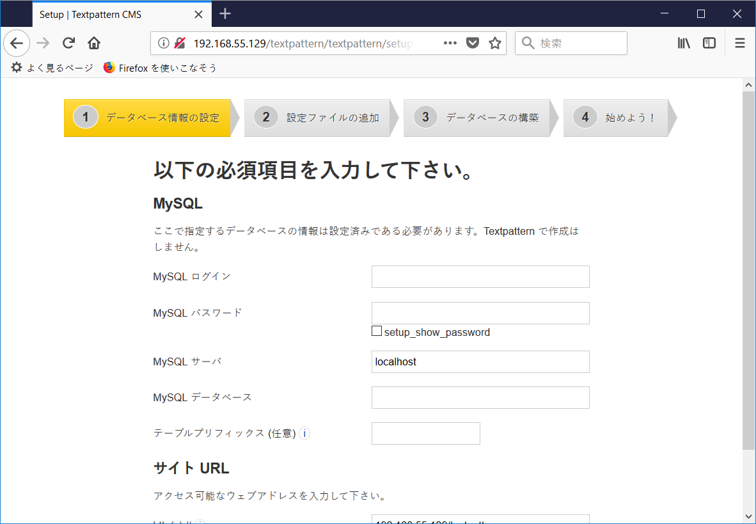756x524 pixels.
Task: Open the page actions ellipsis menu
Action: pos(450,43)
